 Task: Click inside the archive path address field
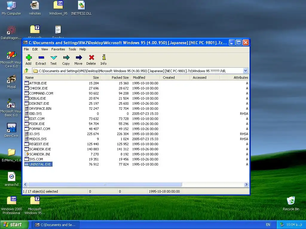pos(137,71)
